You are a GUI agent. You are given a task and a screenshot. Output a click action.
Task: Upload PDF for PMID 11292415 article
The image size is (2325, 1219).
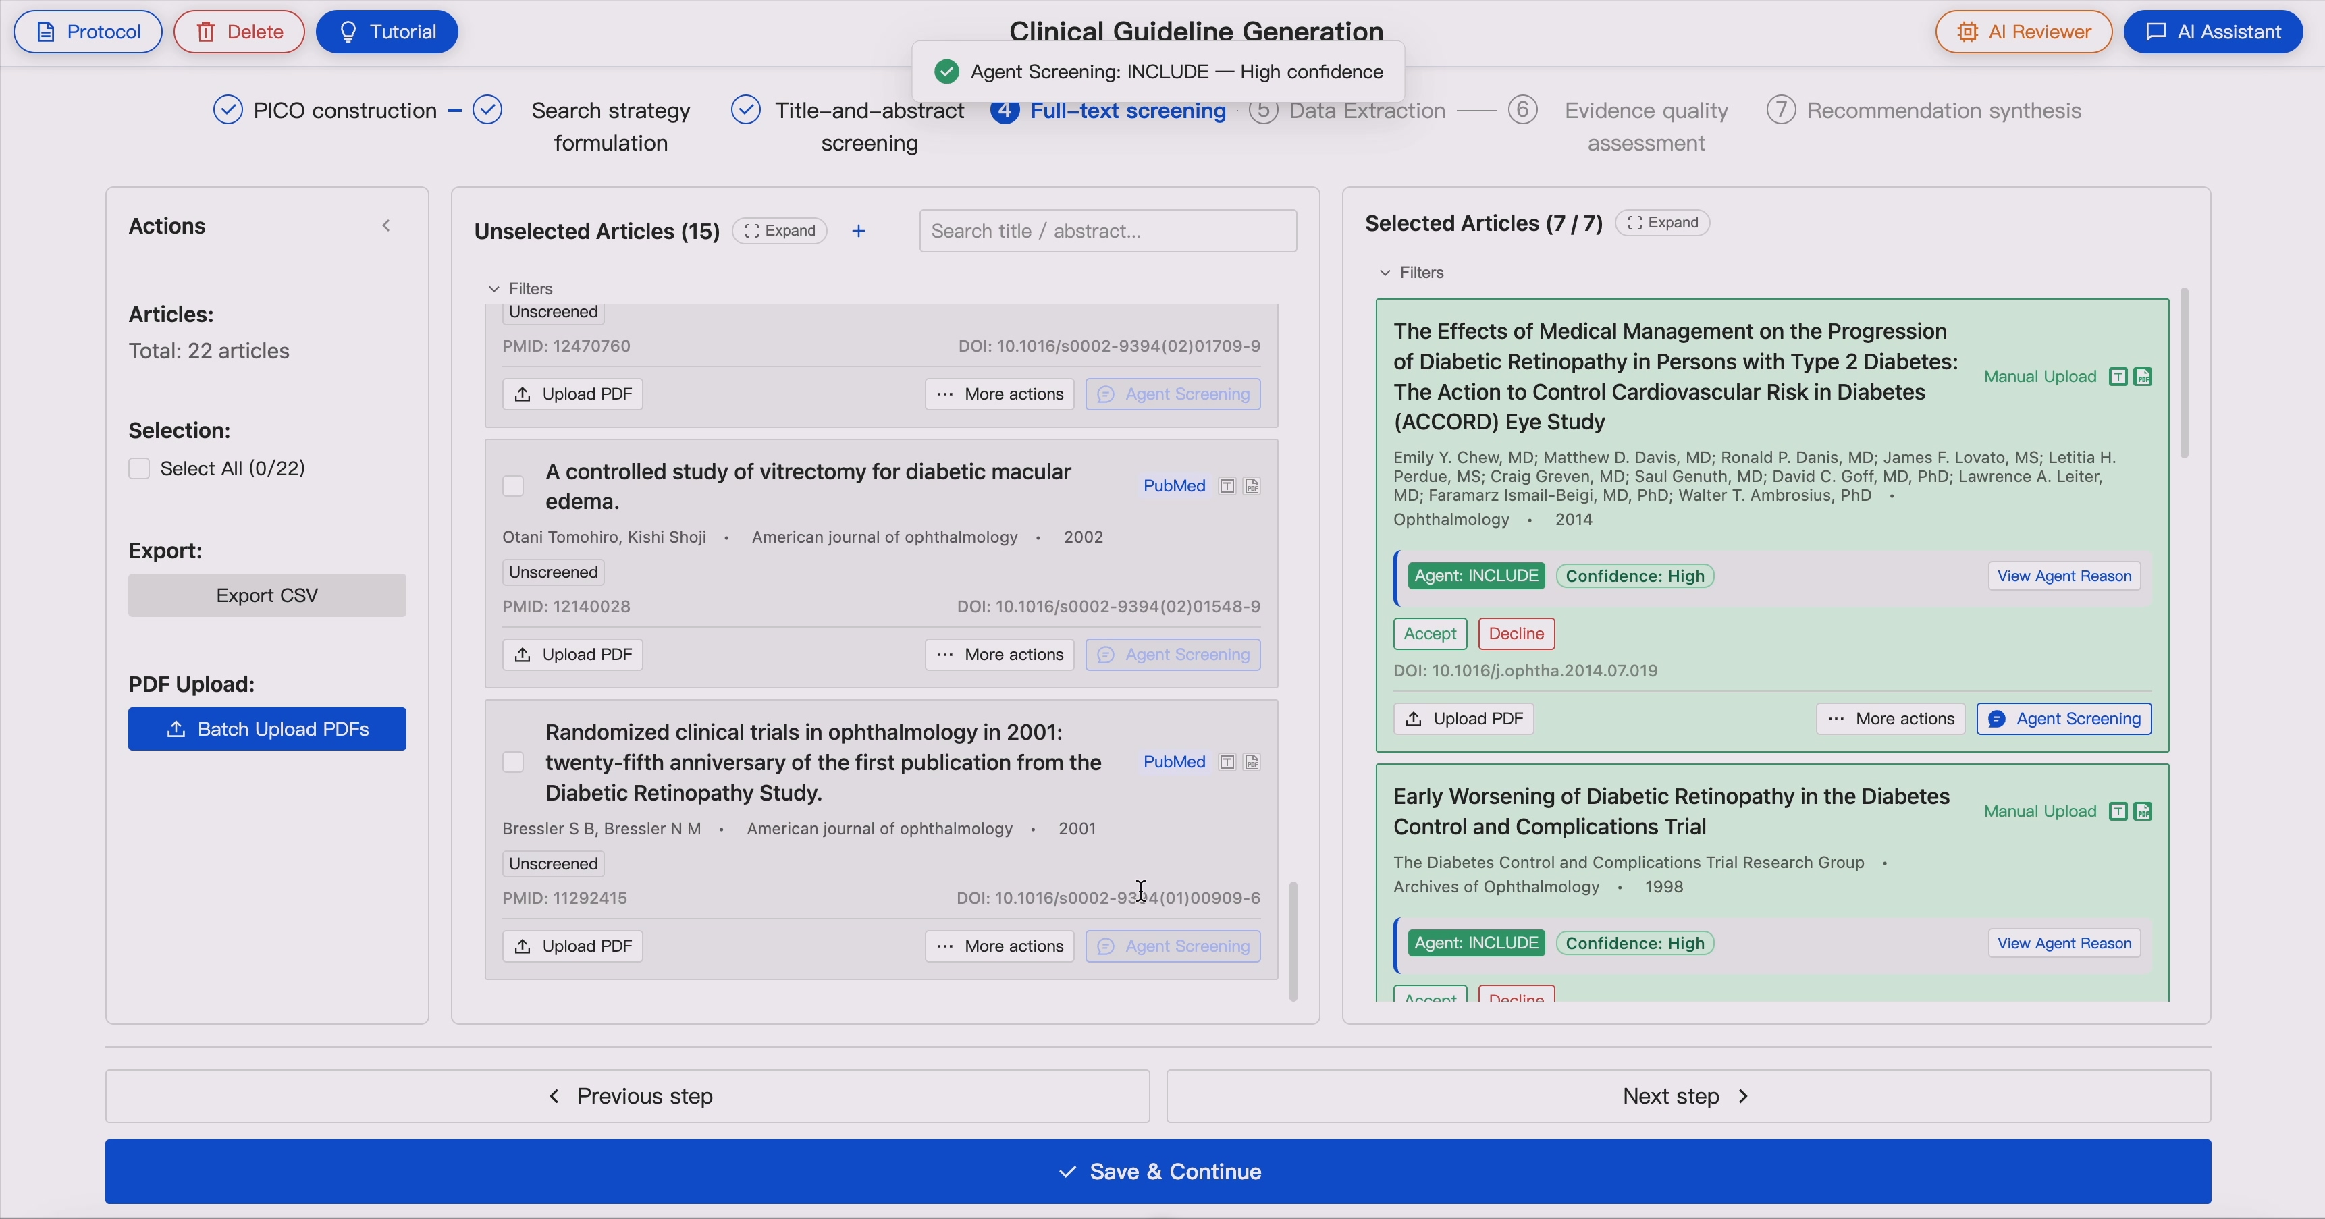pos(573,946)
